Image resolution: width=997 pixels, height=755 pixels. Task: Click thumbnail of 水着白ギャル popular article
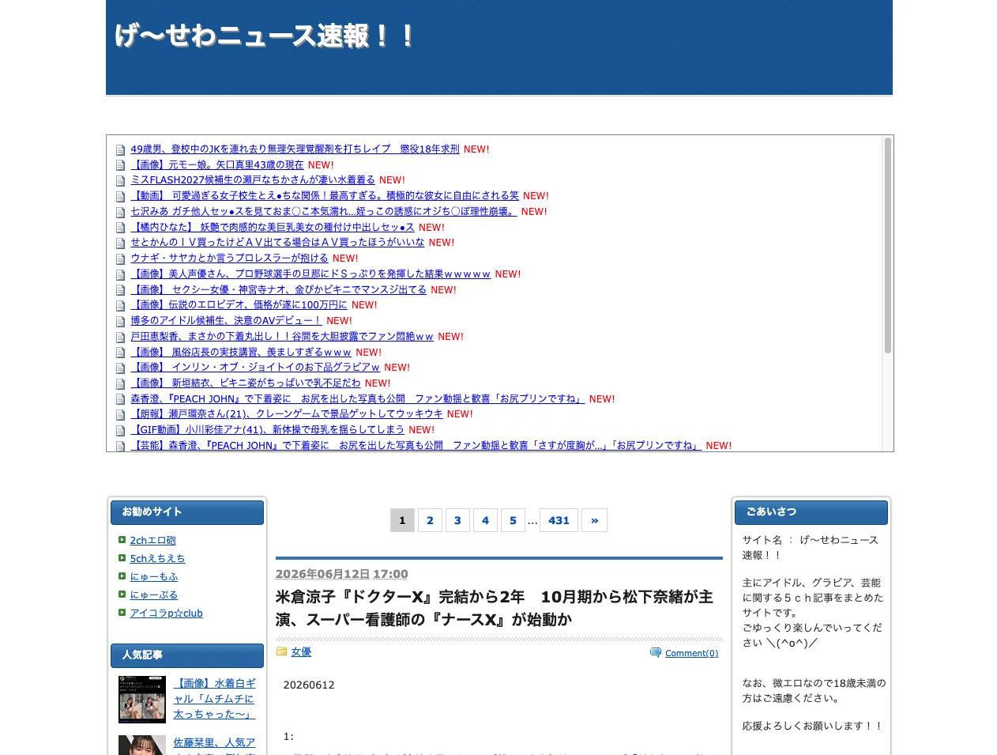tap(142, 700)
